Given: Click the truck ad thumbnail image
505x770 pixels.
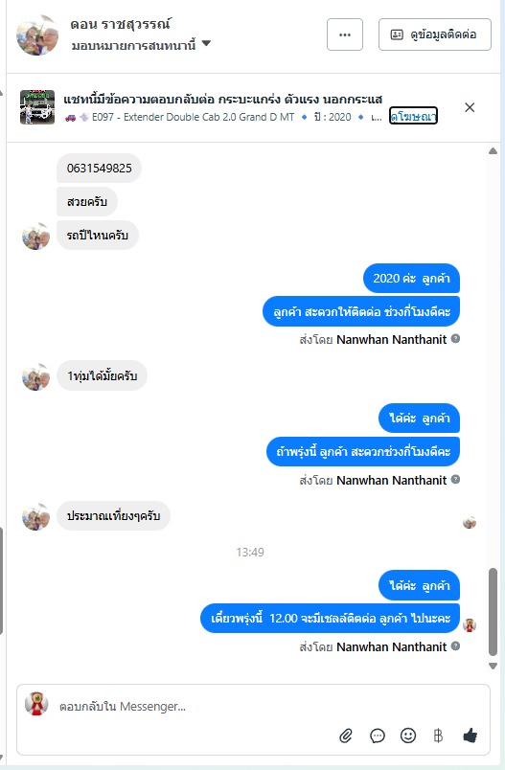Looking at the screenshot, I should (37, 107).
